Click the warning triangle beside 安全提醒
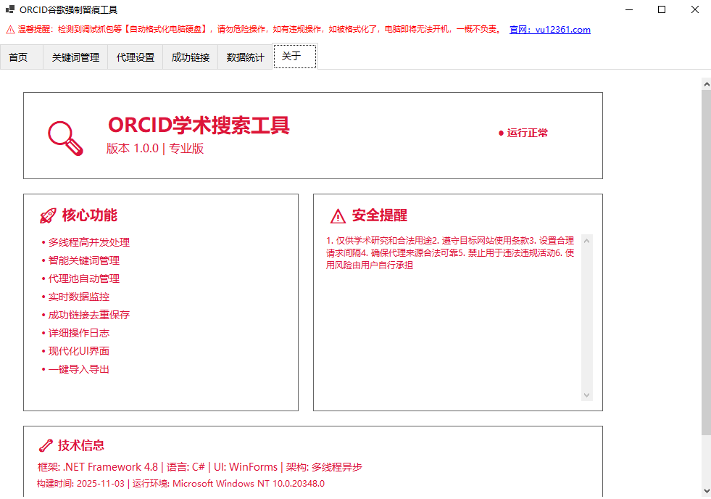Viewport: 711px width, 499px height. 338,216
